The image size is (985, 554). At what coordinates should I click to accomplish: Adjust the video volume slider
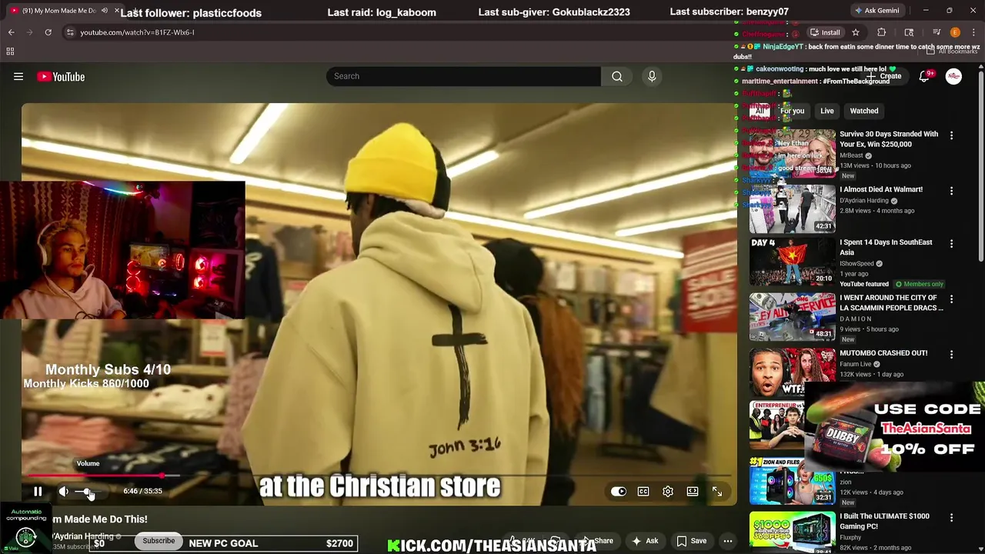pyautogui.click(x=87, y=492)
